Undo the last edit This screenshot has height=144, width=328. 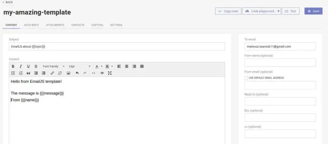coord(77,73)
